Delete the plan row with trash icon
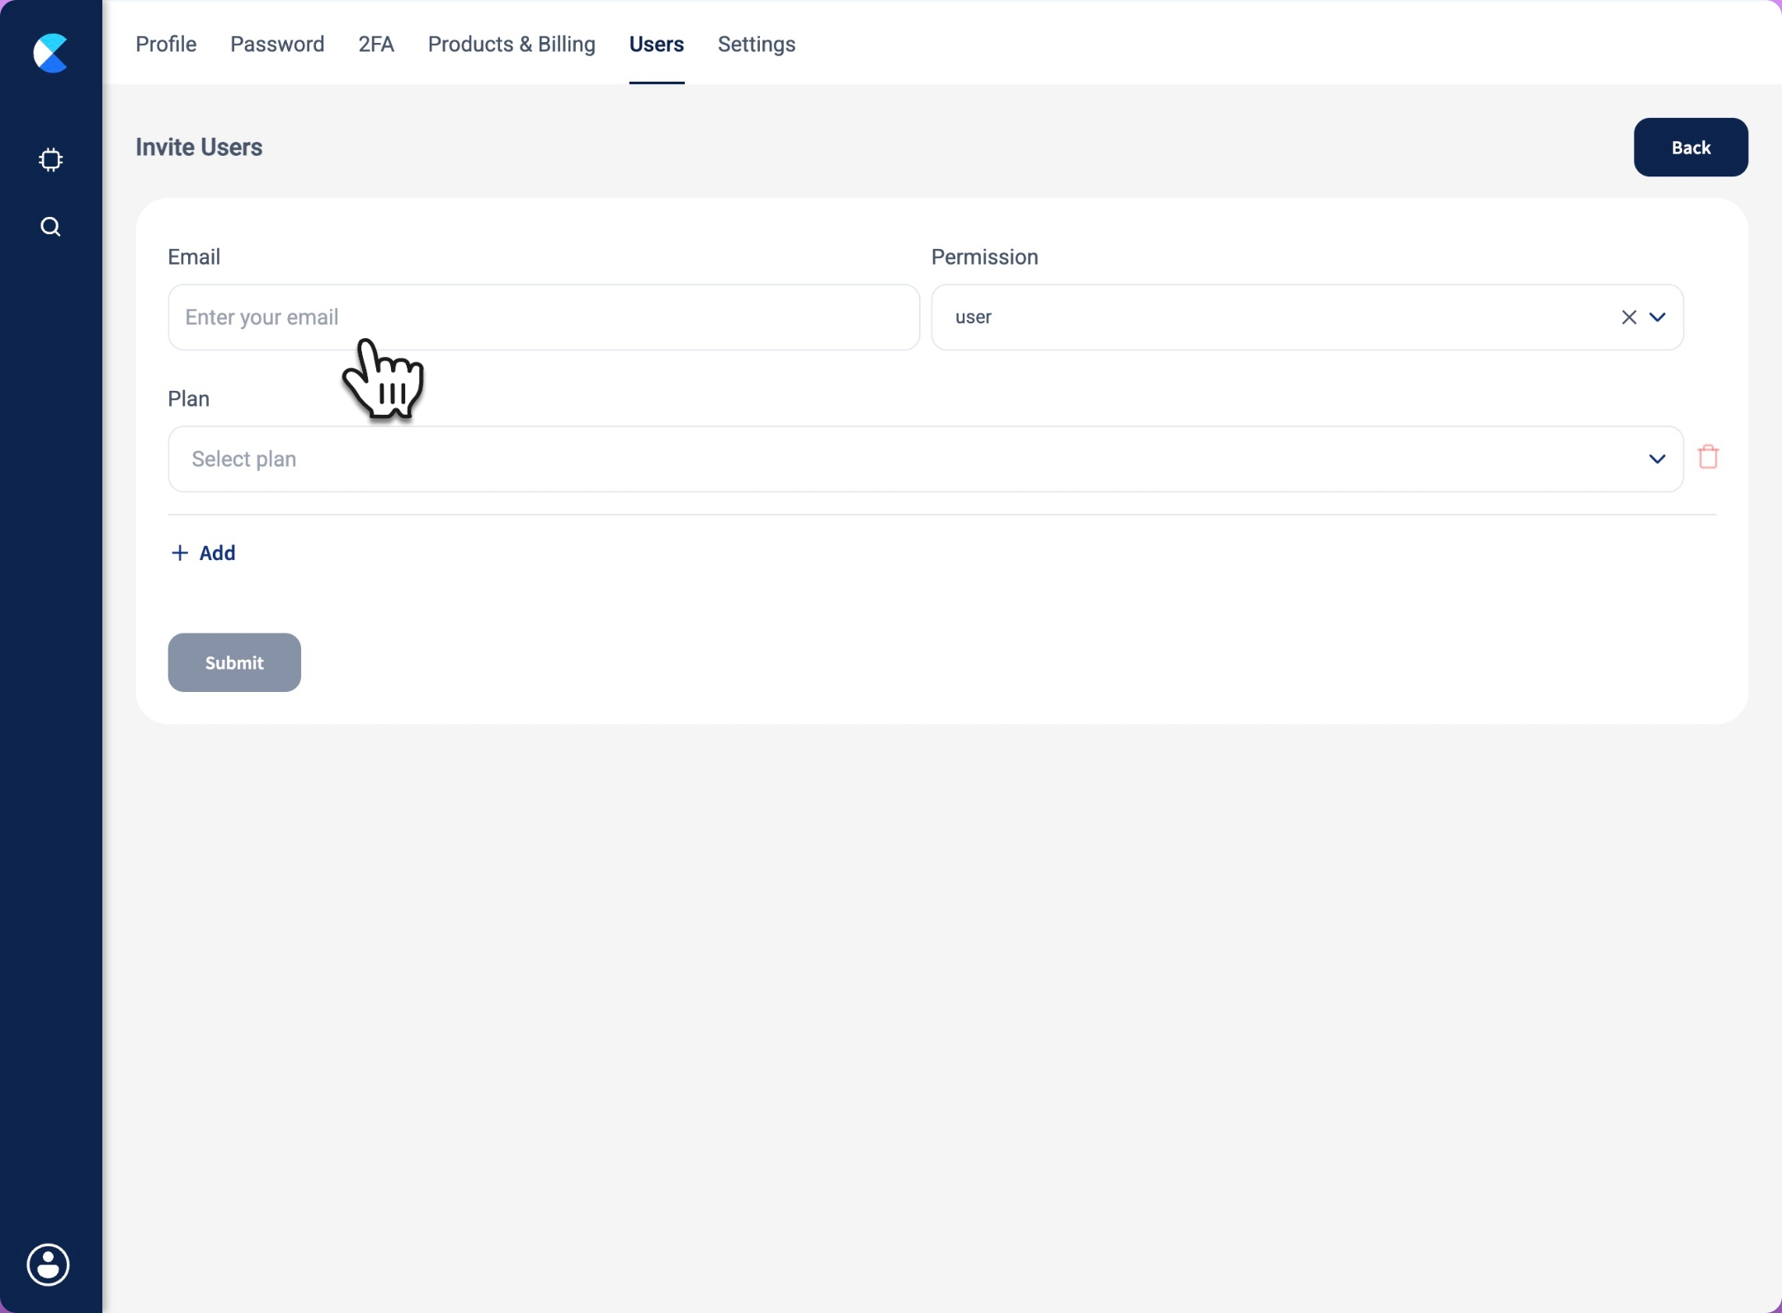This screenshot has height=1313, width=1782. point(1708,457)
